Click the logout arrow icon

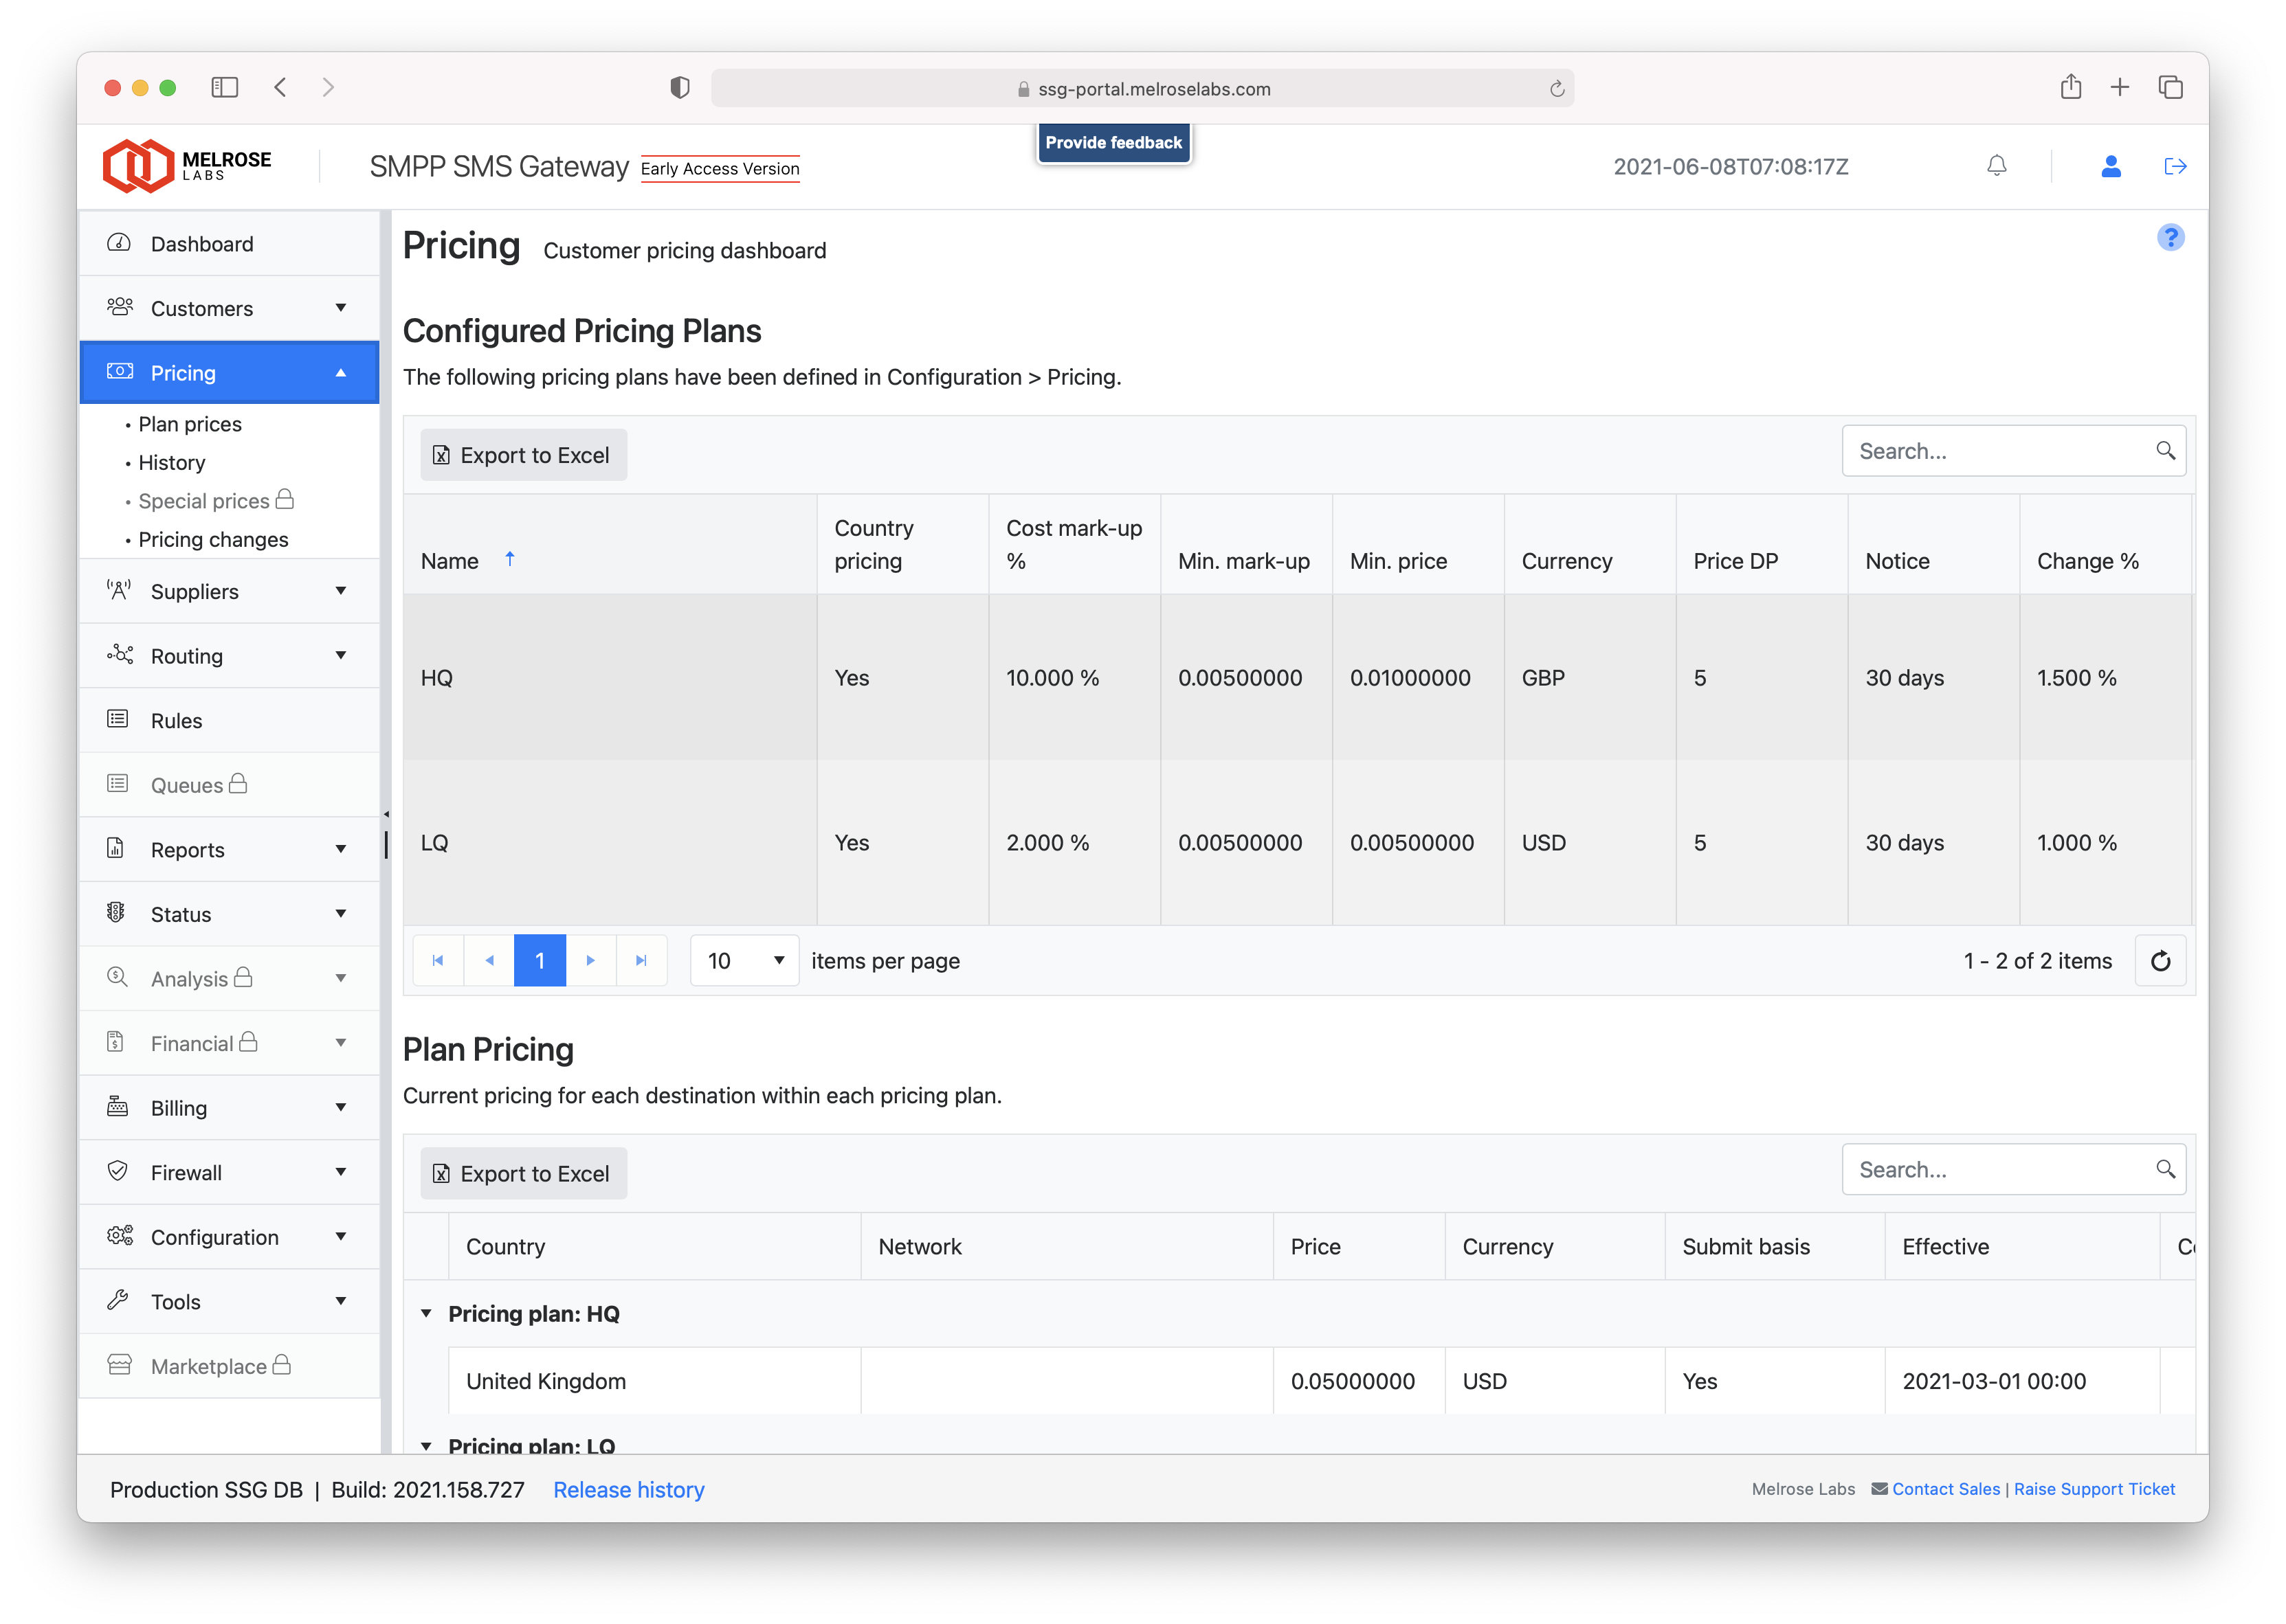click(2174, 166)
